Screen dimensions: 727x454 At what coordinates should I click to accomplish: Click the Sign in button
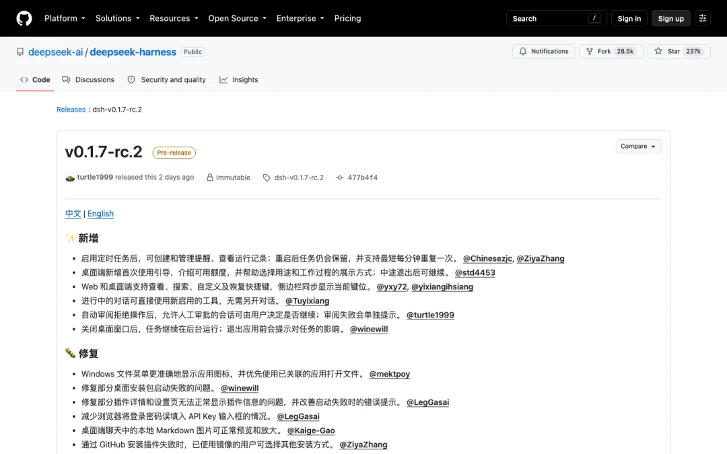629,19
